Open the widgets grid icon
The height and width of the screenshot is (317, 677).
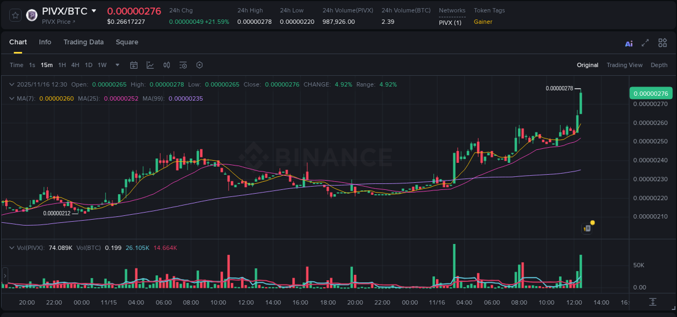tap(662, 42)
